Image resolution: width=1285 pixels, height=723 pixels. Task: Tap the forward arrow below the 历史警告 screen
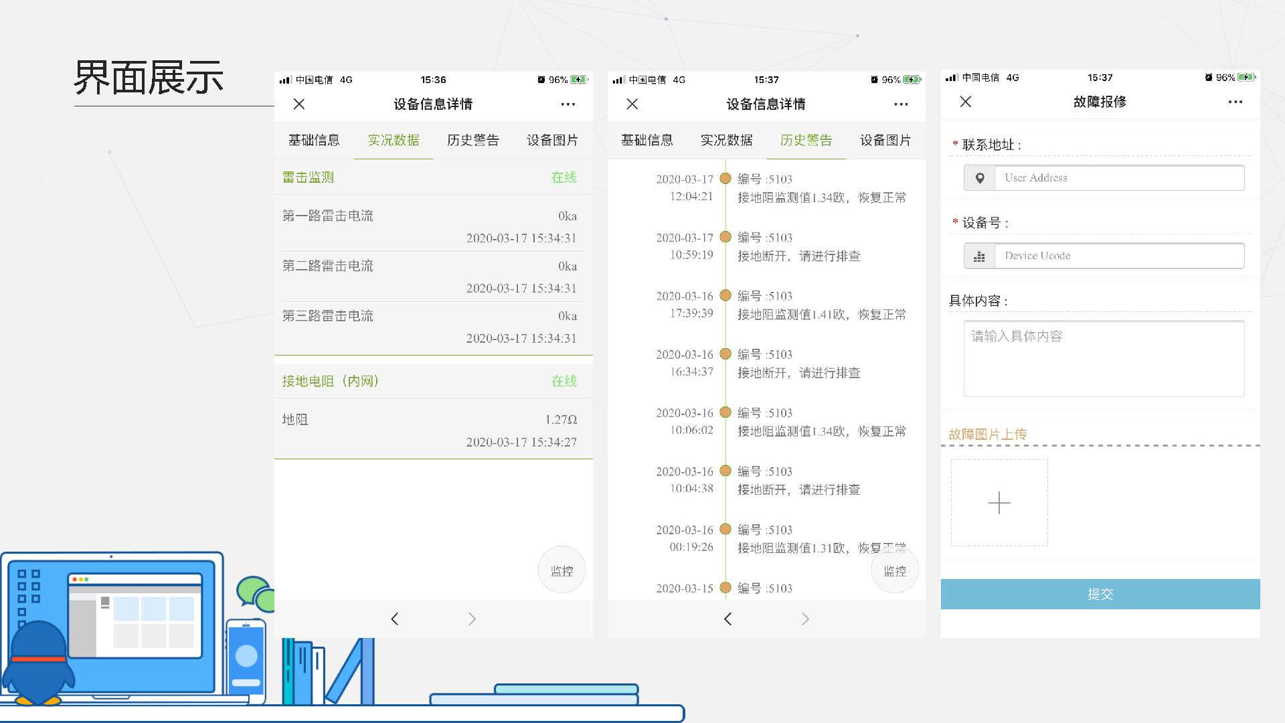click(805, 619)
